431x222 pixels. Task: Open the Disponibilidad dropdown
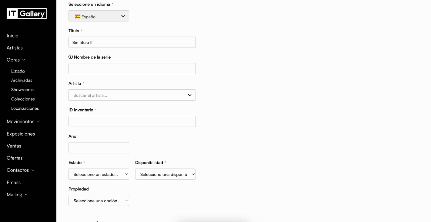click(x=165, y=174)
